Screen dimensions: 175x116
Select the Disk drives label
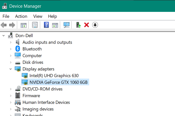click(x=33, y=62)
